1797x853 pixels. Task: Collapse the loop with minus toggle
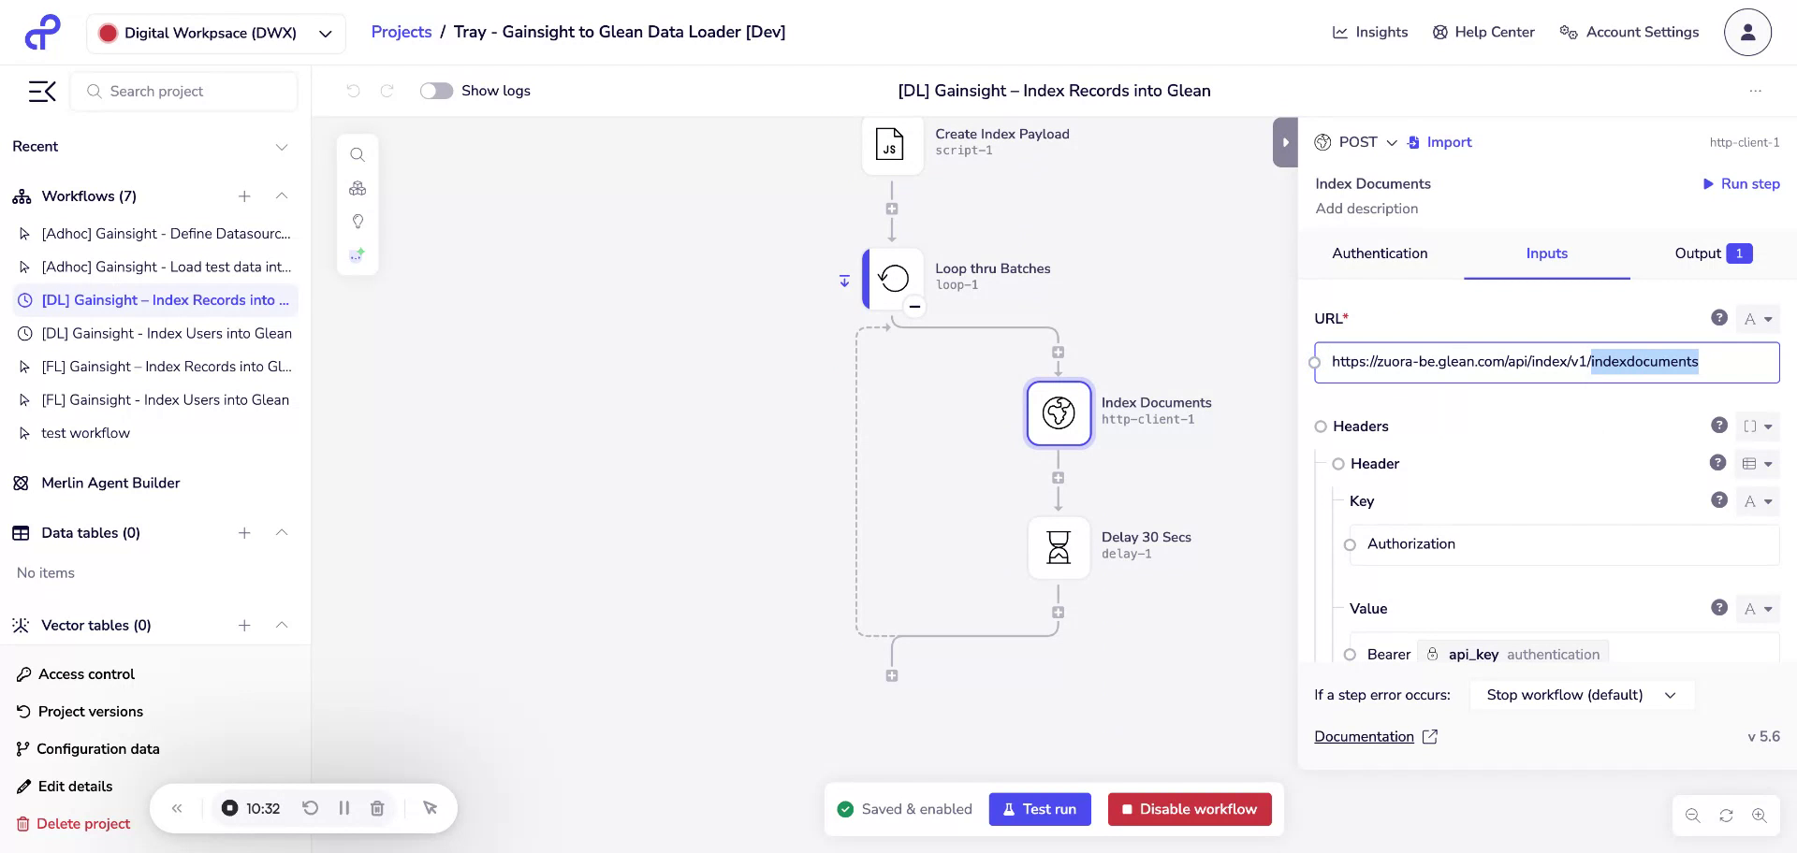(x=914, y=307)
